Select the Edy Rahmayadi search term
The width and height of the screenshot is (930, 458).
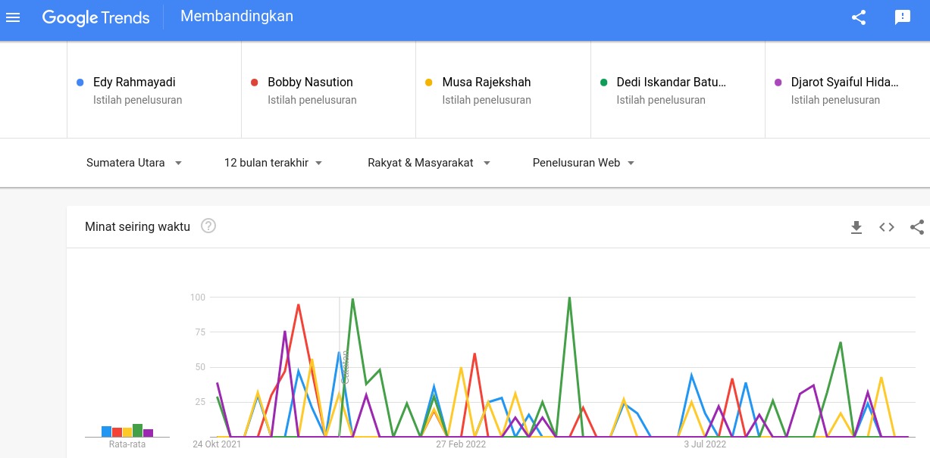click(x=134, y=82)
